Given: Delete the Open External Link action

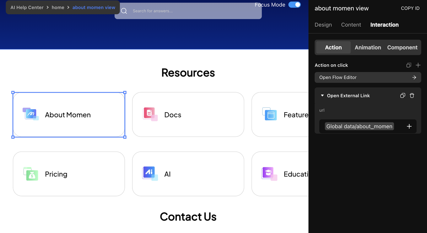Looking at the screenshot, I should [x=412, y=96].
